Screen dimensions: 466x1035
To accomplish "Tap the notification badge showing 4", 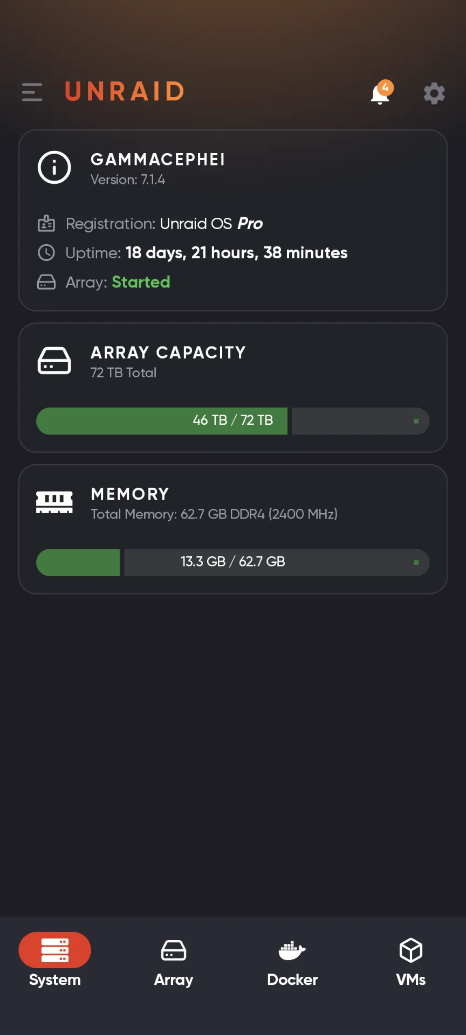I will coord(385,86).
